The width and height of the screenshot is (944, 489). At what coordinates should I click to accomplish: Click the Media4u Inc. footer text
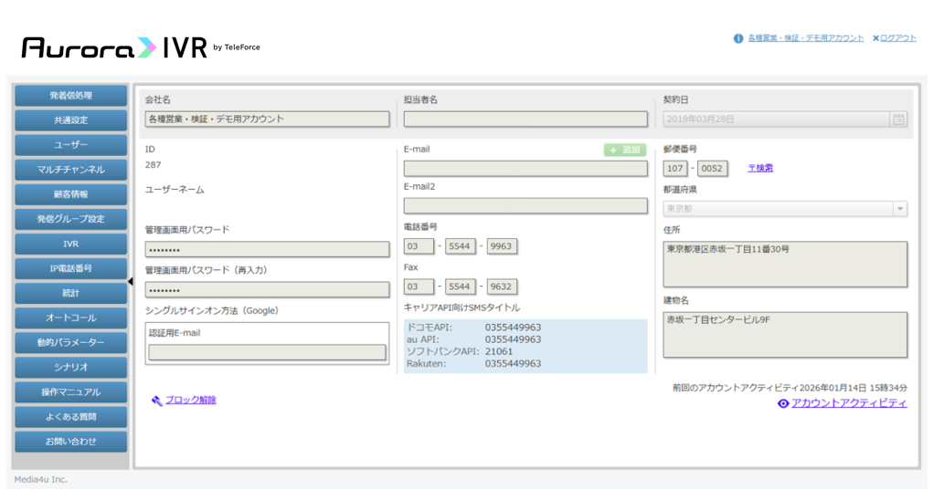pos(41,479)
